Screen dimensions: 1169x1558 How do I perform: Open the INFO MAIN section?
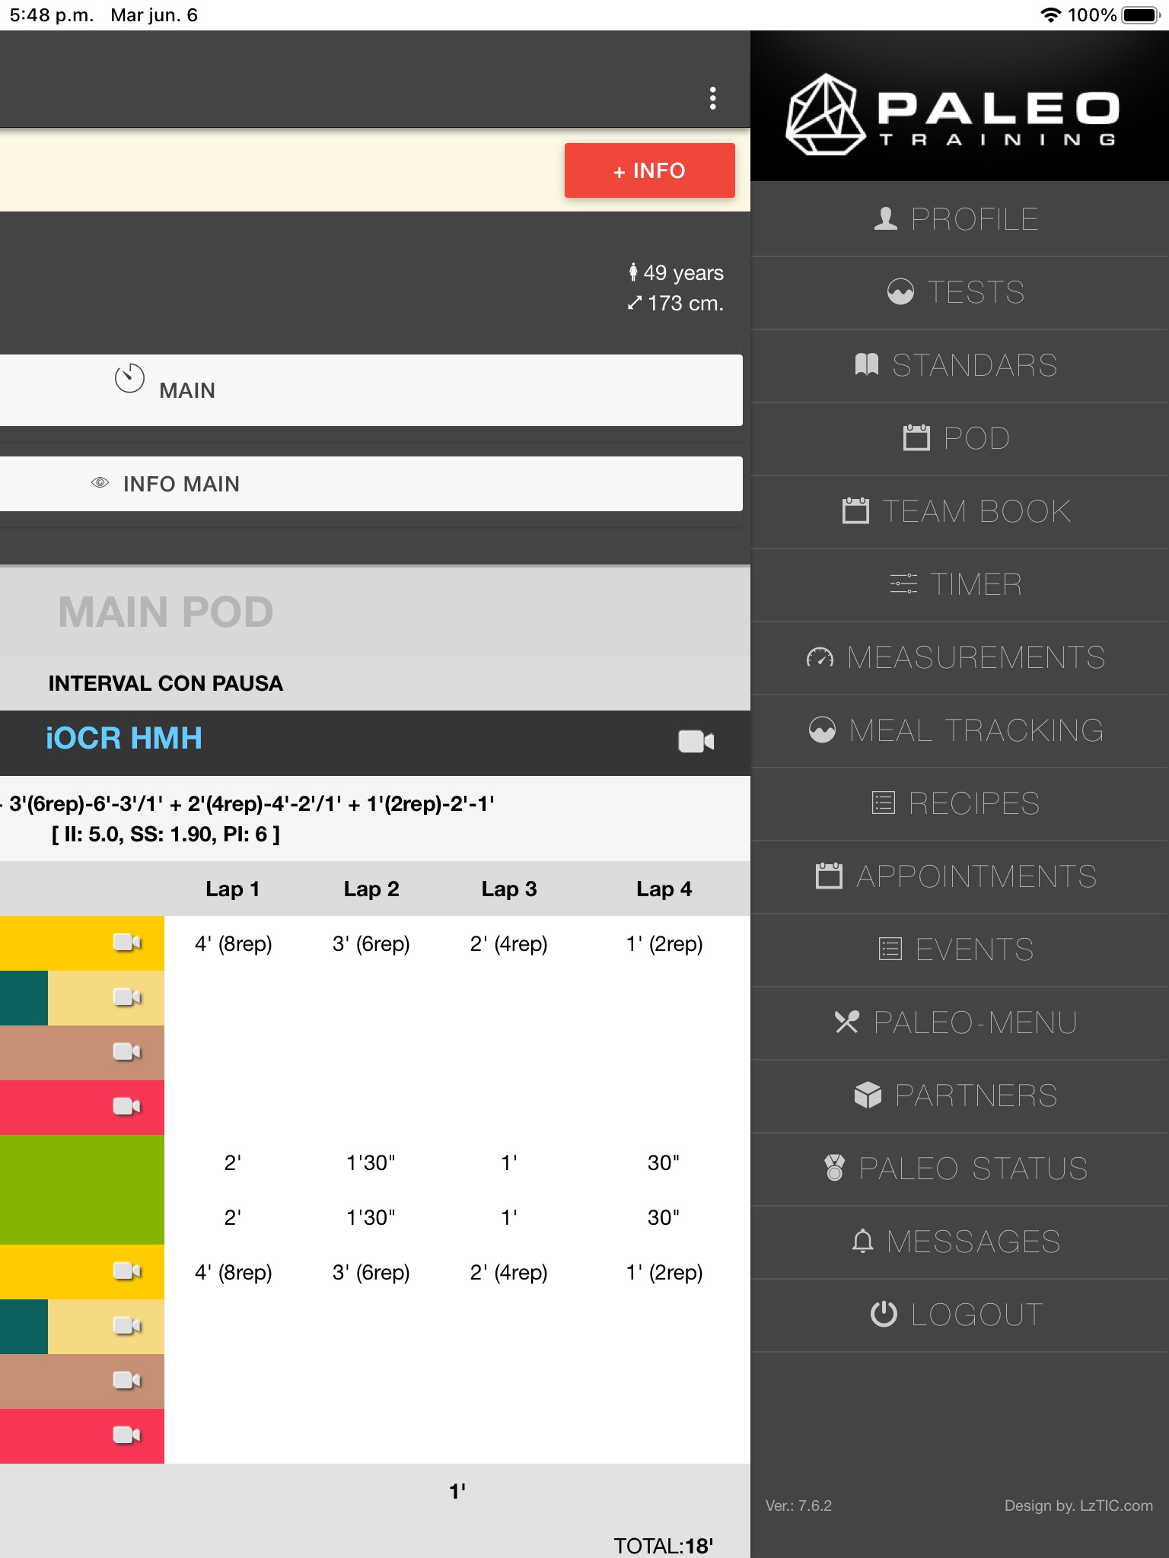371,484
